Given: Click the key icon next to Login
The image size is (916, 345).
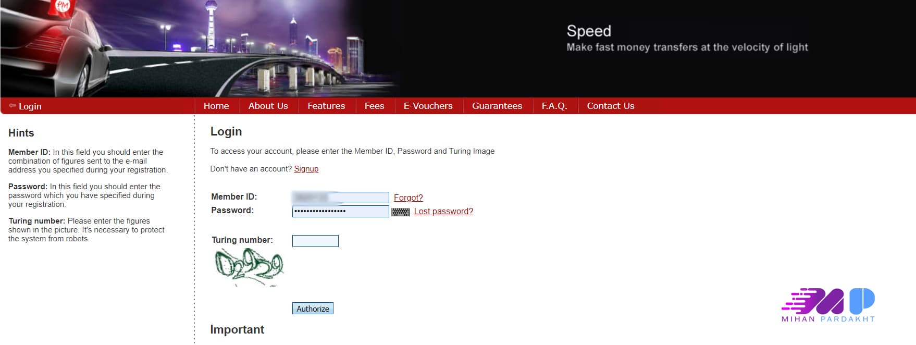Looking at the screenshot, I should [13, 106].
